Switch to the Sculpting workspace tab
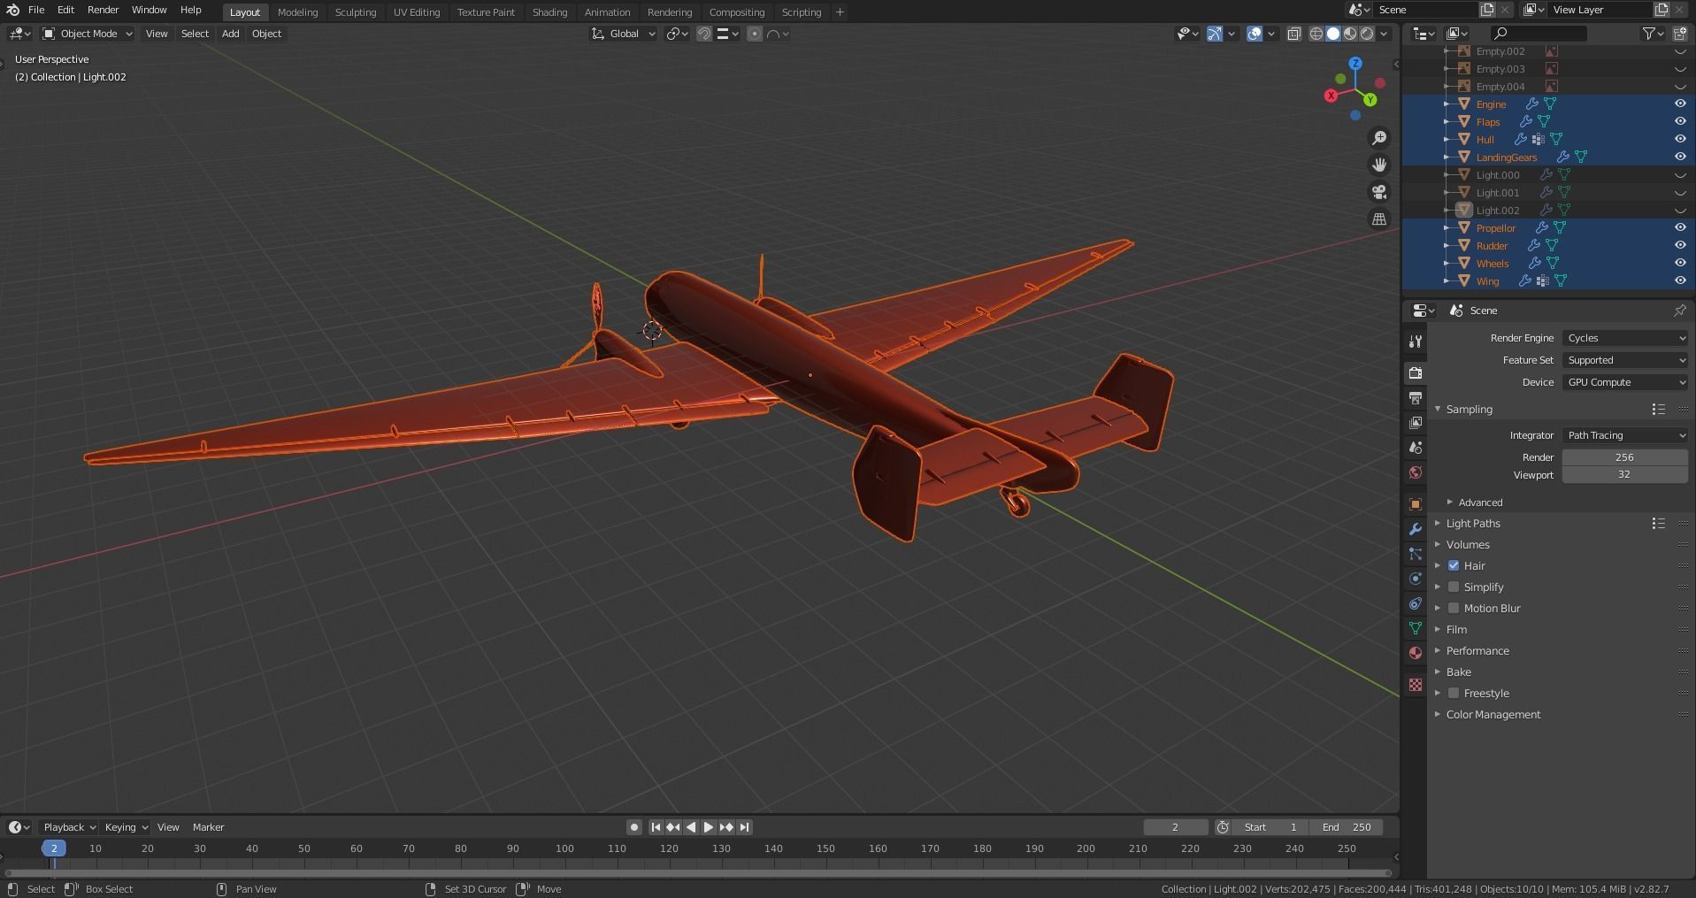The image size is (1696, 898). pyautogui.click(x=356, y=12)
